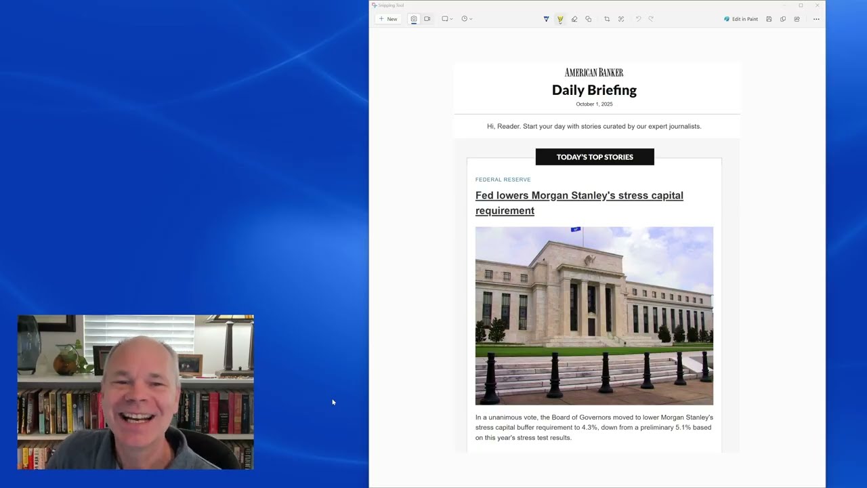Screen dimensions: 867x488
Task: Redo the last edit
Action: click(651, 19)
